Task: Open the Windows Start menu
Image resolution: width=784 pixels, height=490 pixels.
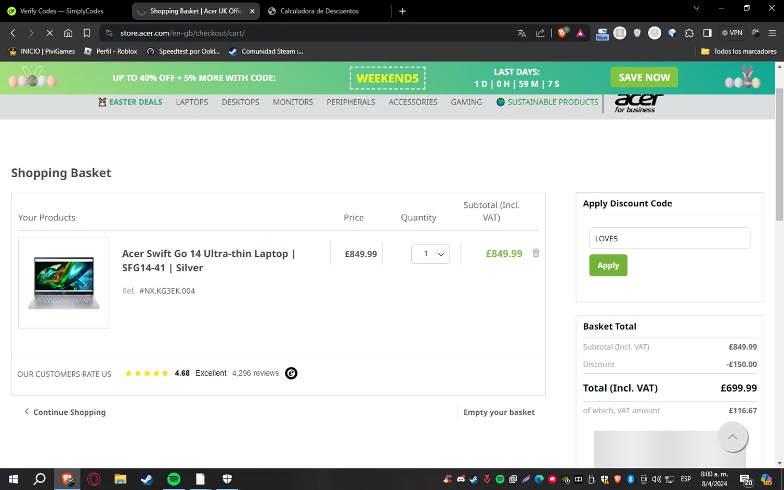Action: (14, 479)
